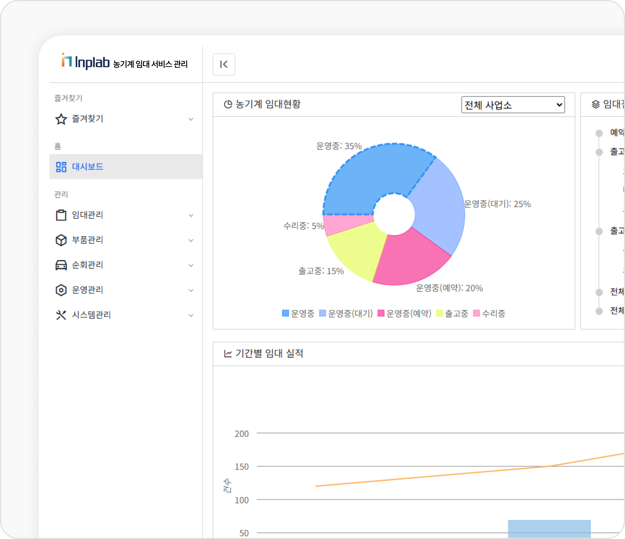Click the car icon for 순회관리

point(61,265)
